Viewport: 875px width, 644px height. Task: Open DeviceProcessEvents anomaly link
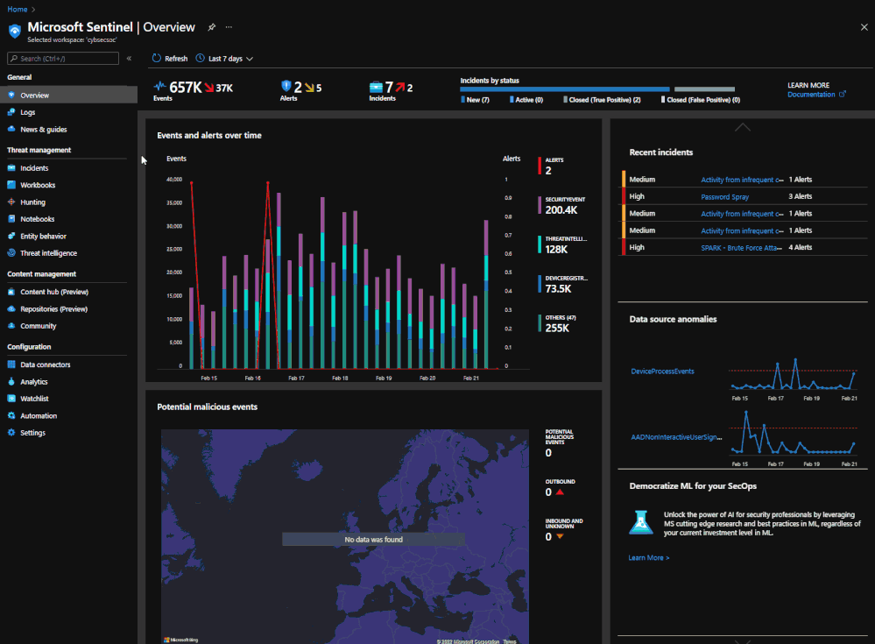(x=662, y=372)
